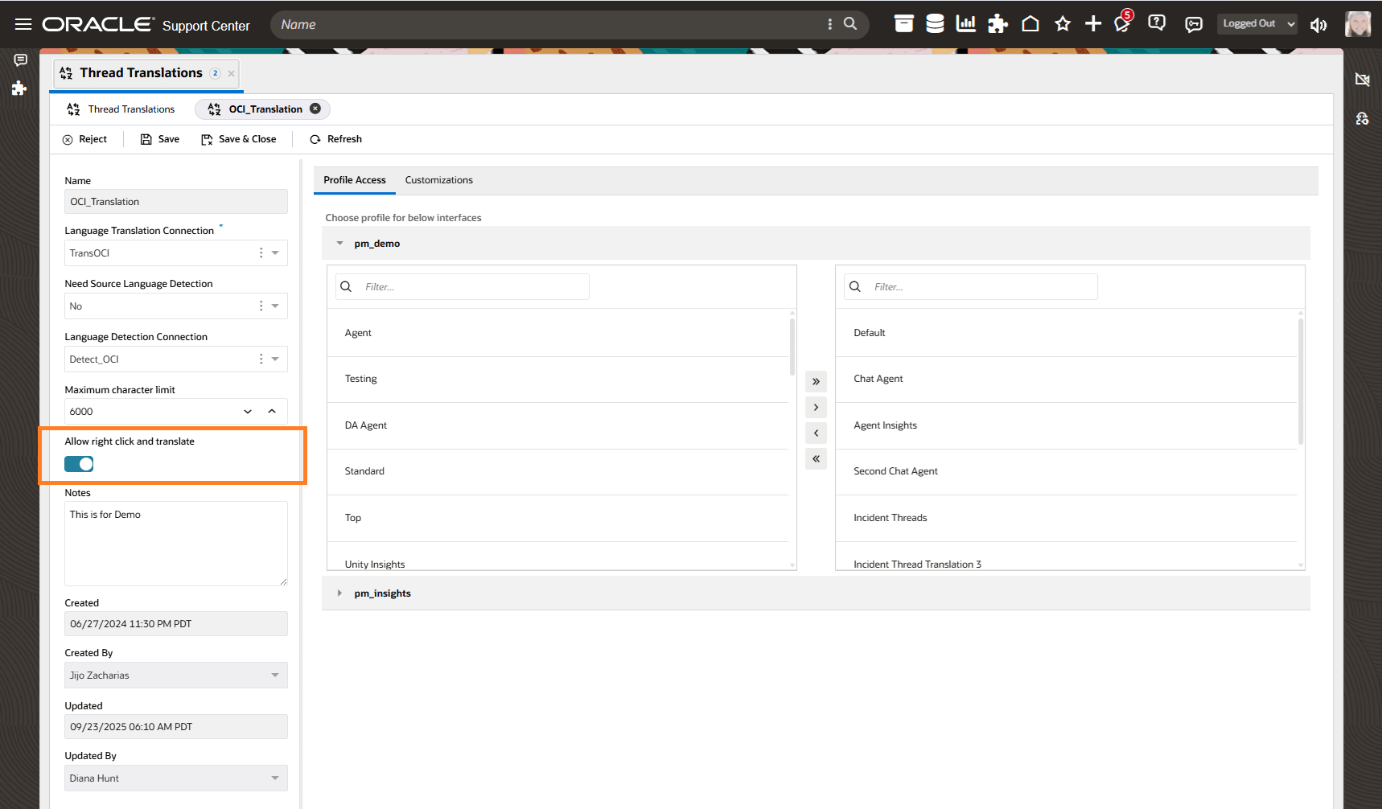Open the hamburger navigation menu
The width and height of the screenshot is (1382, 809).
point(23,24)
